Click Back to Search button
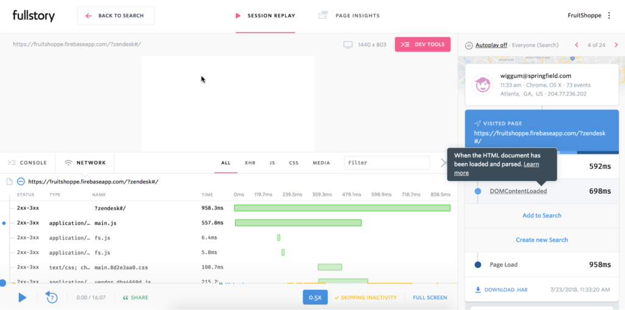The image size is (625, 310). click(x=115, y=16)
